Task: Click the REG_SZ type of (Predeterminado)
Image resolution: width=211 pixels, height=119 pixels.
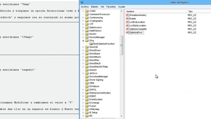Action: (192, 15)
